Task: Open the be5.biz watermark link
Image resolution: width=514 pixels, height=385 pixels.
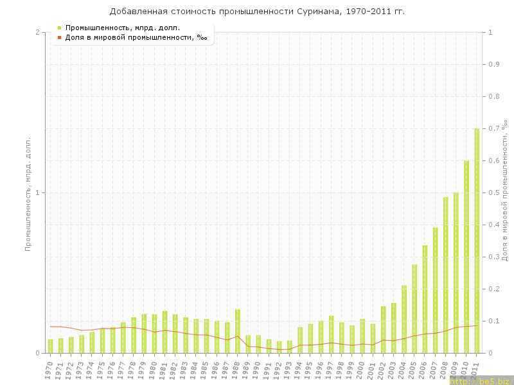Action: coord(481,381)
